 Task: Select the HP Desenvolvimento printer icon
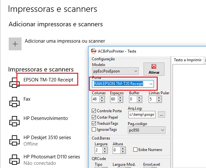pos(14,121)
